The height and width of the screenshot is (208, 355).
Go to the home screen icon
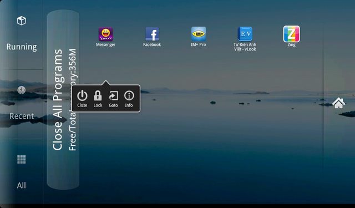tap(339, 103)
